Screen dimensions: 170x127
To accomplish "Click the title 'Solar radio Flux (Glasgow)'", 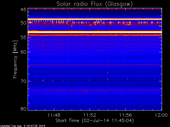I will (95, 4).
